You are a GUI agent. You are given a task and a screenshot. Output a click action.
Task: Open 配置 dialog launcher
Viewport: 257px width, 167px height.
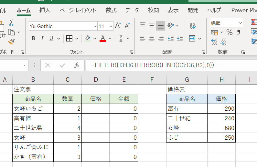coord(203,52)
